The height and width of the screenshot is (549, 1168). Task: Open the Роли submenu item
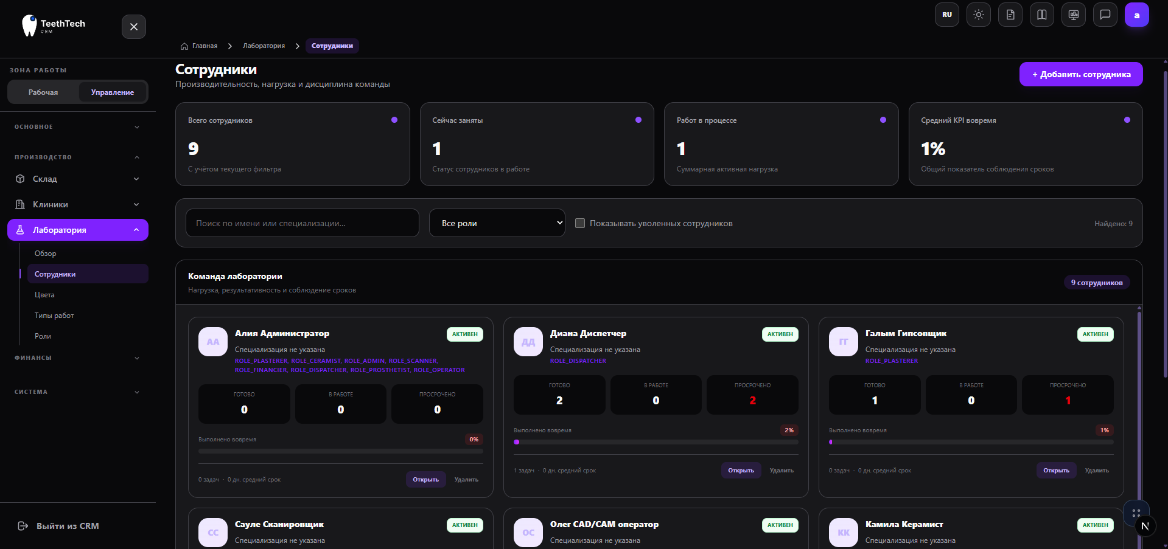88,336
